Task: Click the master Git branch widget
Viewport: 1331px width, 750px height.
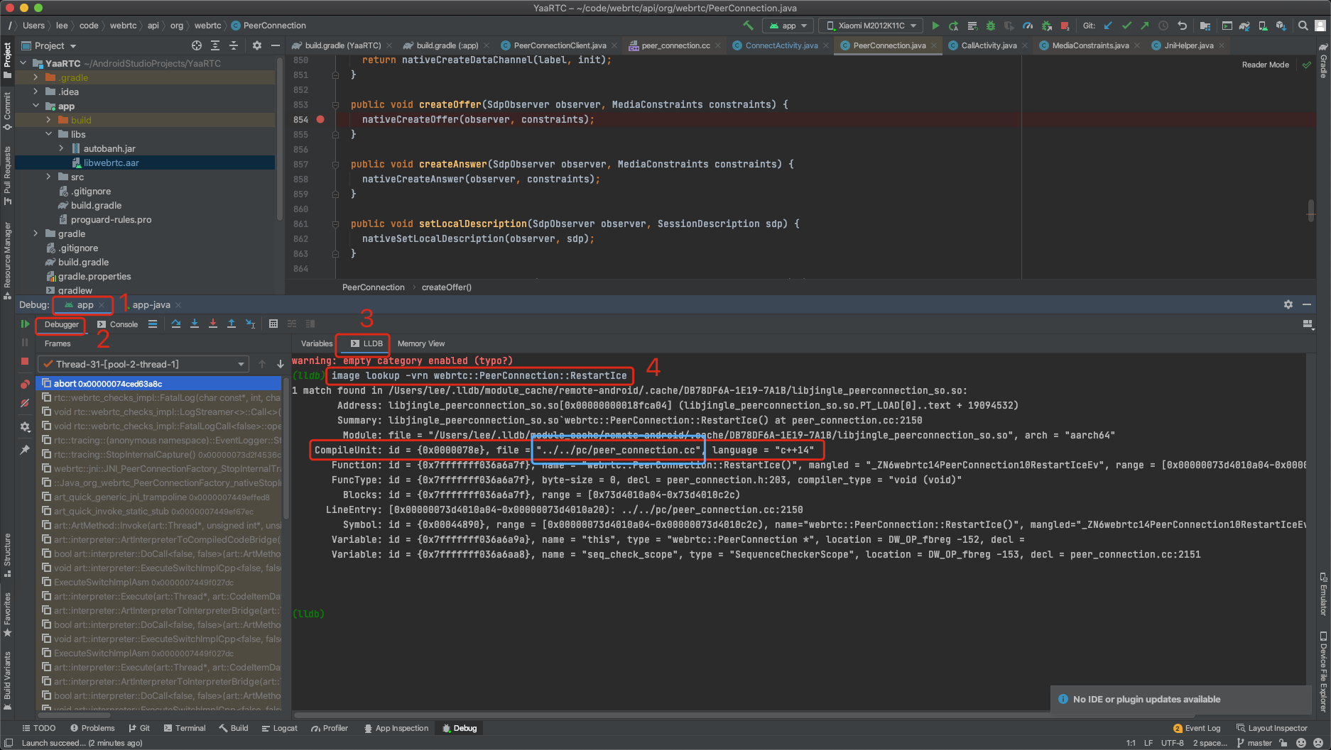Action: coord(1254,743)
